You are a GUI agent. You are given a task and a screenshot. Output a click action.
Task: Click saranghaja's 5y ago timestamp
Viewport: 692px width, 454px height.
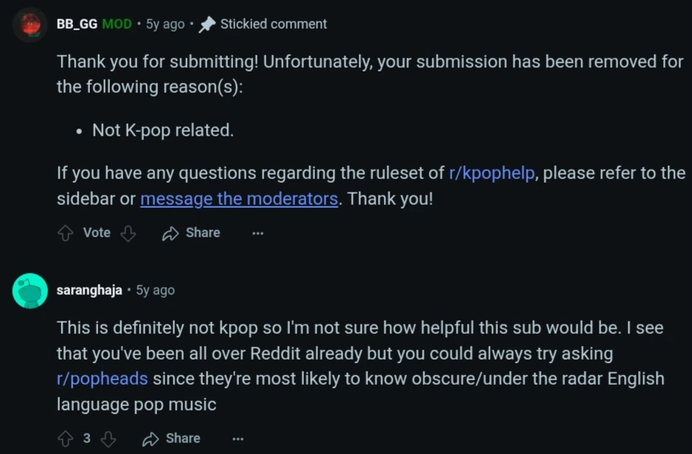click(155, 290)
